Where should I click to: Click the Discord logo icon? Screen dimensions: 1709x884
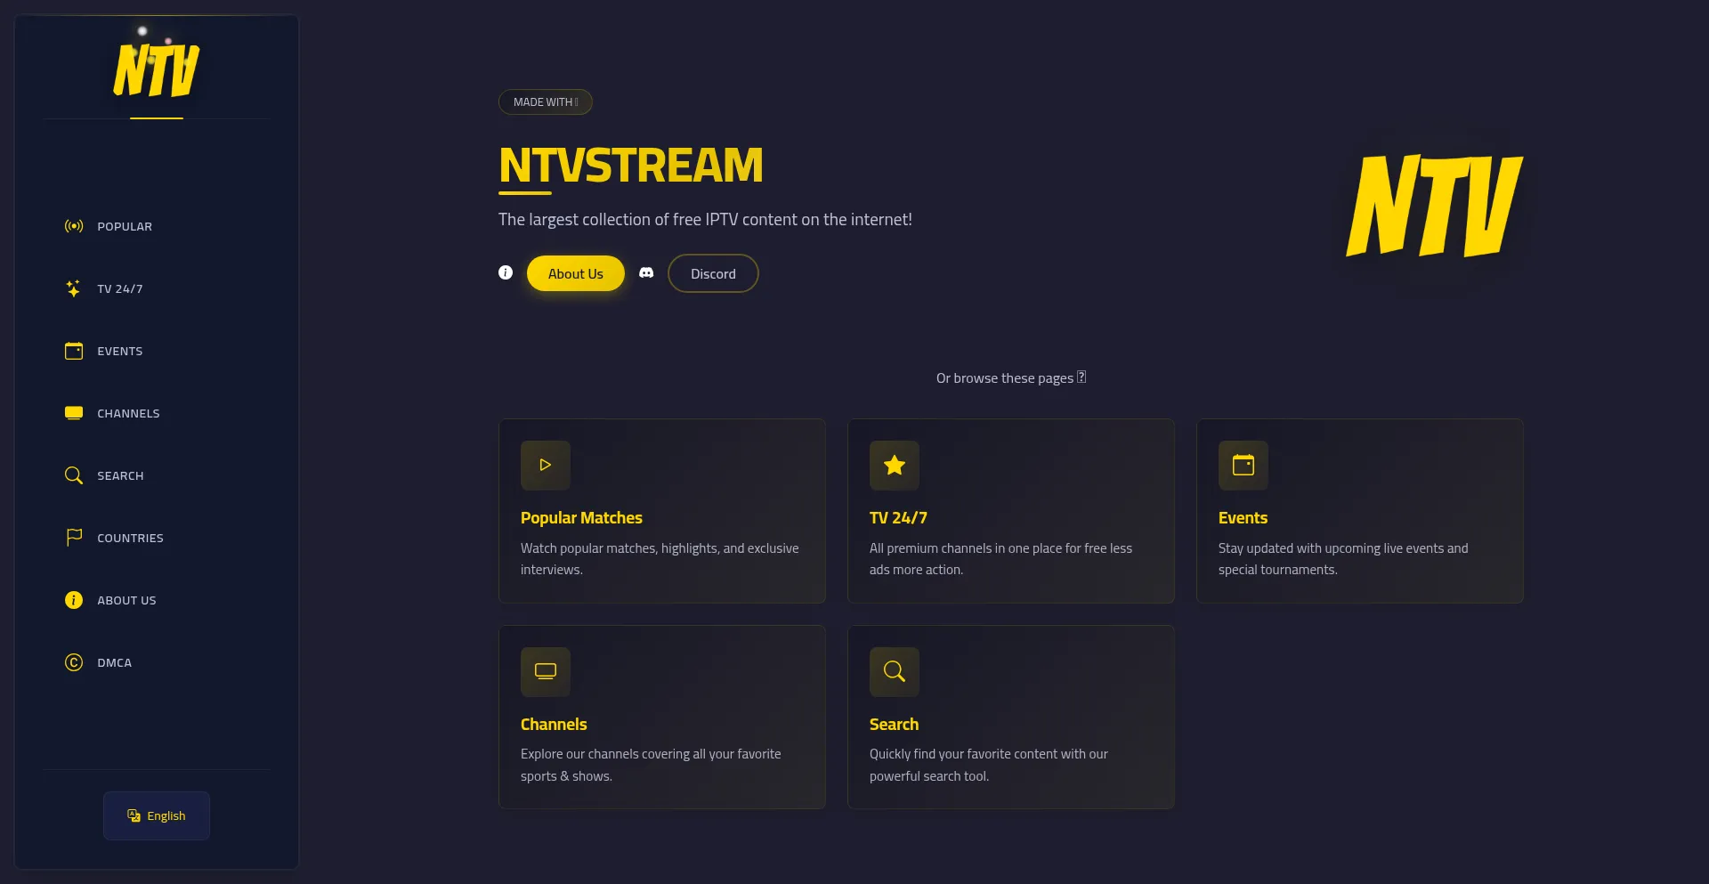[x=646, y=272]
